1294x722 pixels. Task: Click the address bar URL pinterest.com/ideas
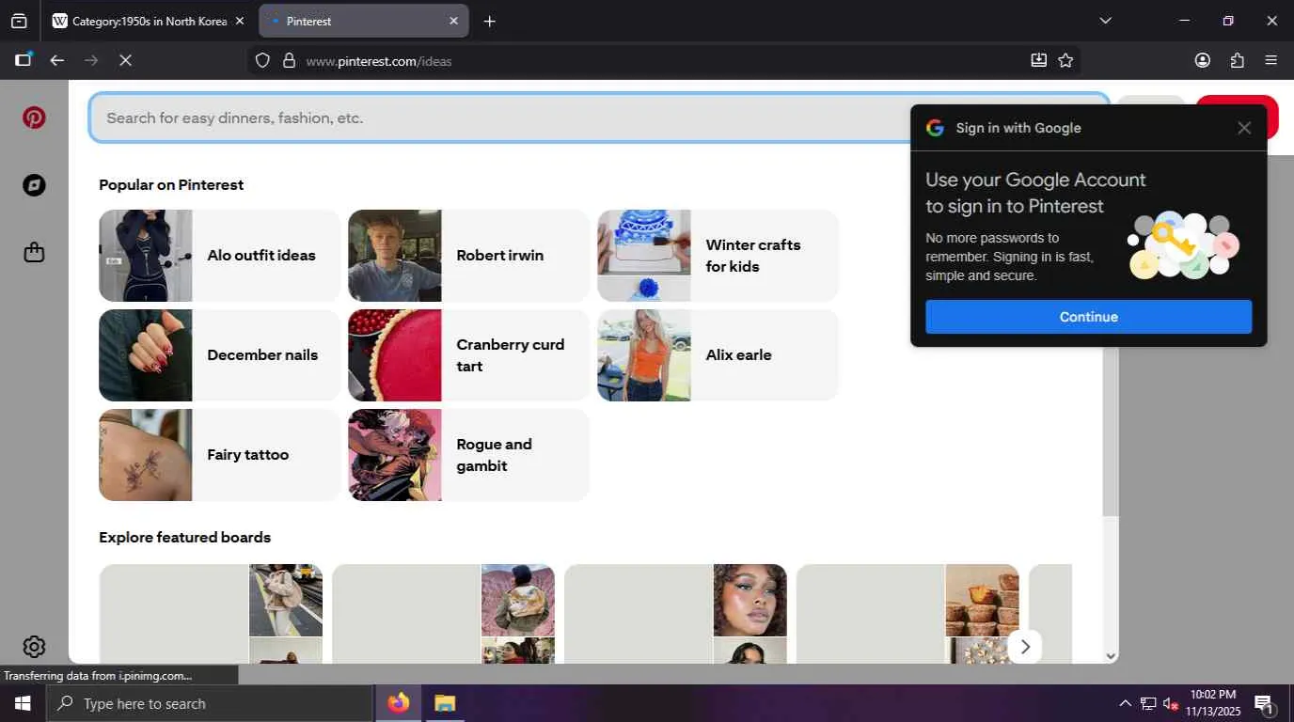tap(379, 61)
